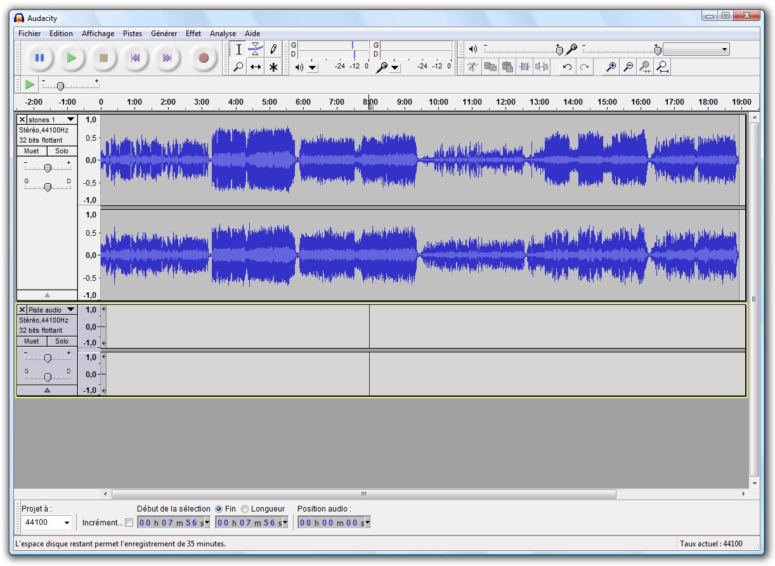Click the output meter speaker icon

299,67
